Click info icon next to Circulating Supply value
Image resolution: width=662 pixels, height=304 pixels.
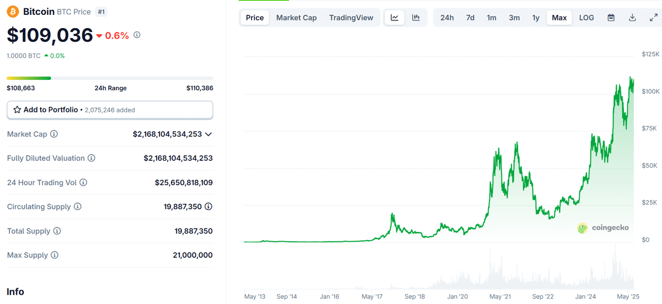[x=209, y=207]
